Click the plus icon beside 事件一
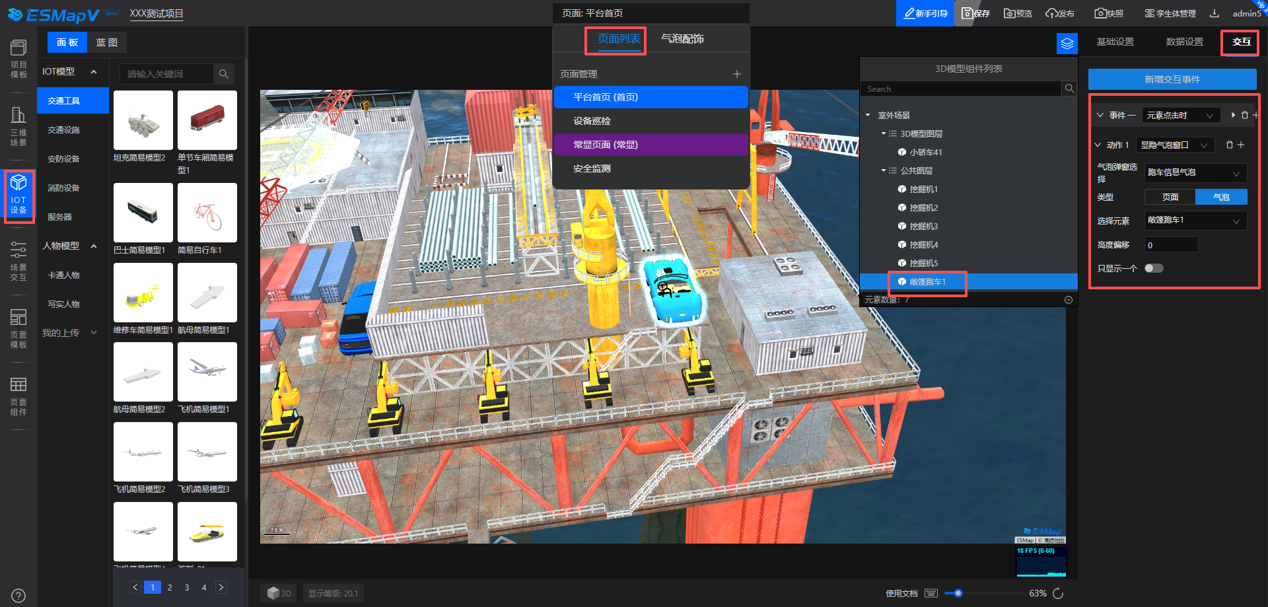 point(1255,115)
